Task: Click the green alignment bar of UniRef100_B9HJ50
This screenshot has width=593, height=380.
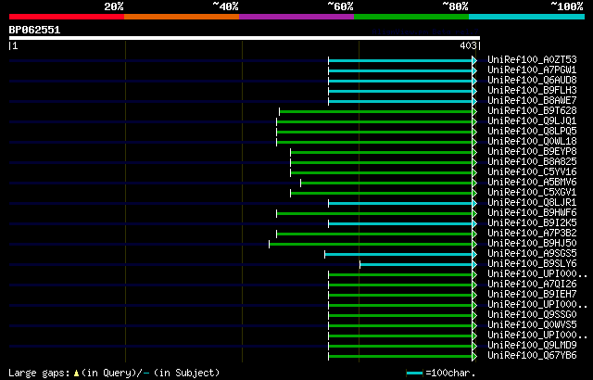Action: click(371, 245)
